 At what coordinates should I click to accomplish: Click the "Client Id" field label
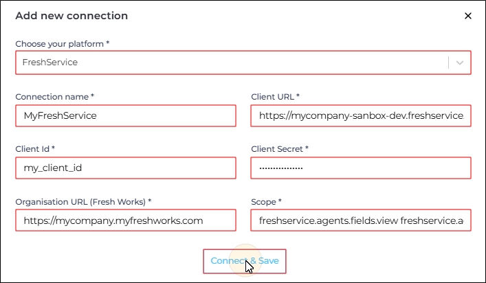[34, 148]
